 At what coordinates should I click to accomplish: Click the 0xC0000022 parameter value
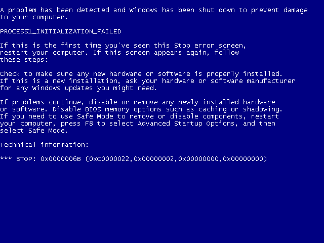click(109, 158)
